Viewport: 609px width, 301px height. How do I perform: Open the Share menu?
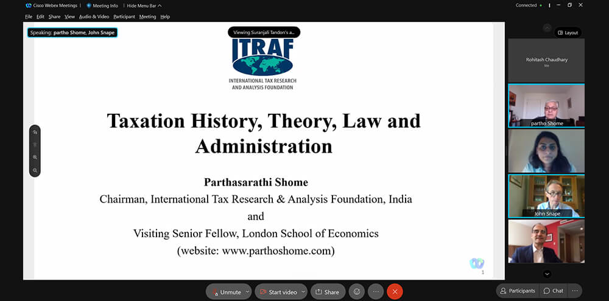coord(54,16)
